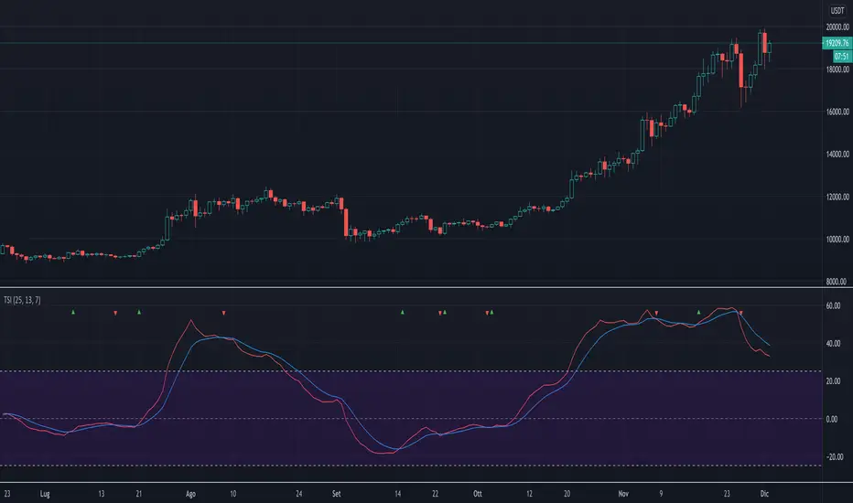Screen dimensions: 853x503
Task: Click the -20.00 level on TSI scale
Action: pyautogui.click(x=835, y=456)
